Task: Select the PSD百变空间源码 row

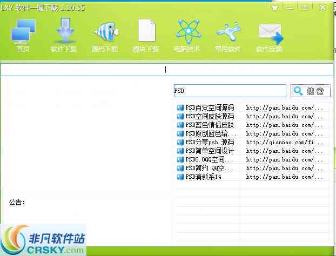Action: [252, 107]
